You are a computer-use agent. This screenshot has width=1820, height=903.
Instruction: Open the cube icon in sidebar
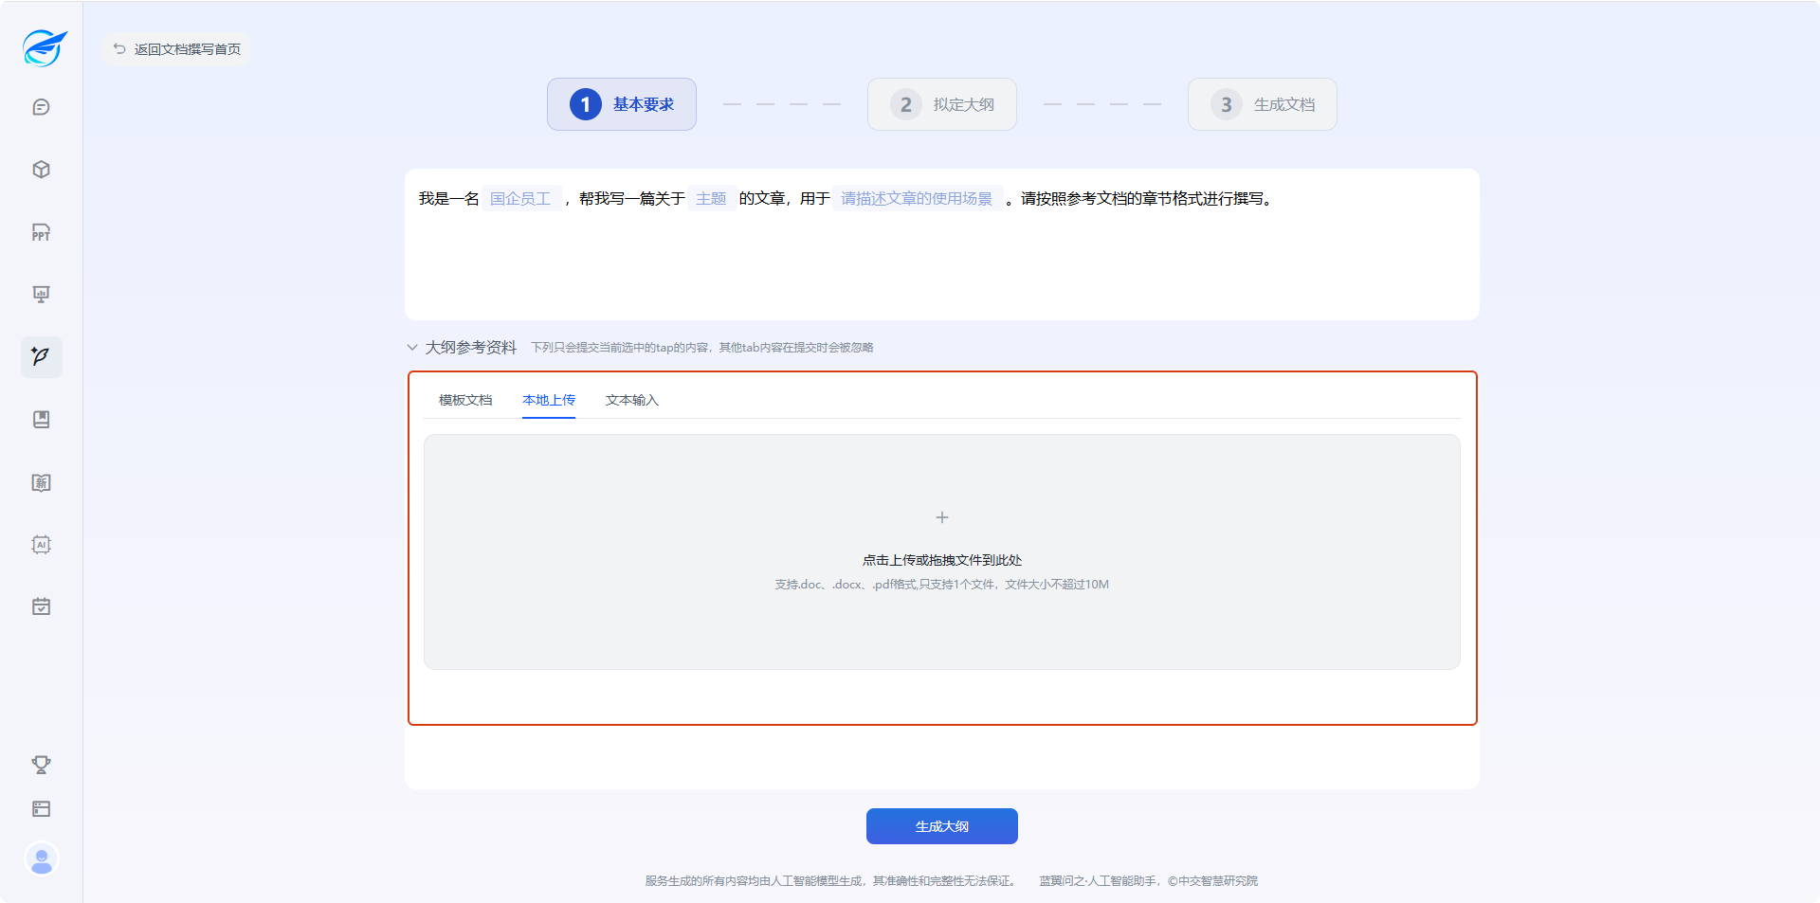coord(41,170)
